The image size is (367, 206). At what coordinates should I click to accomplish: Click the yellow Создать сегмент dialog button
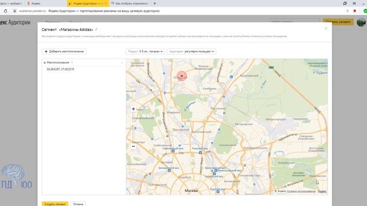coord(55,204)
